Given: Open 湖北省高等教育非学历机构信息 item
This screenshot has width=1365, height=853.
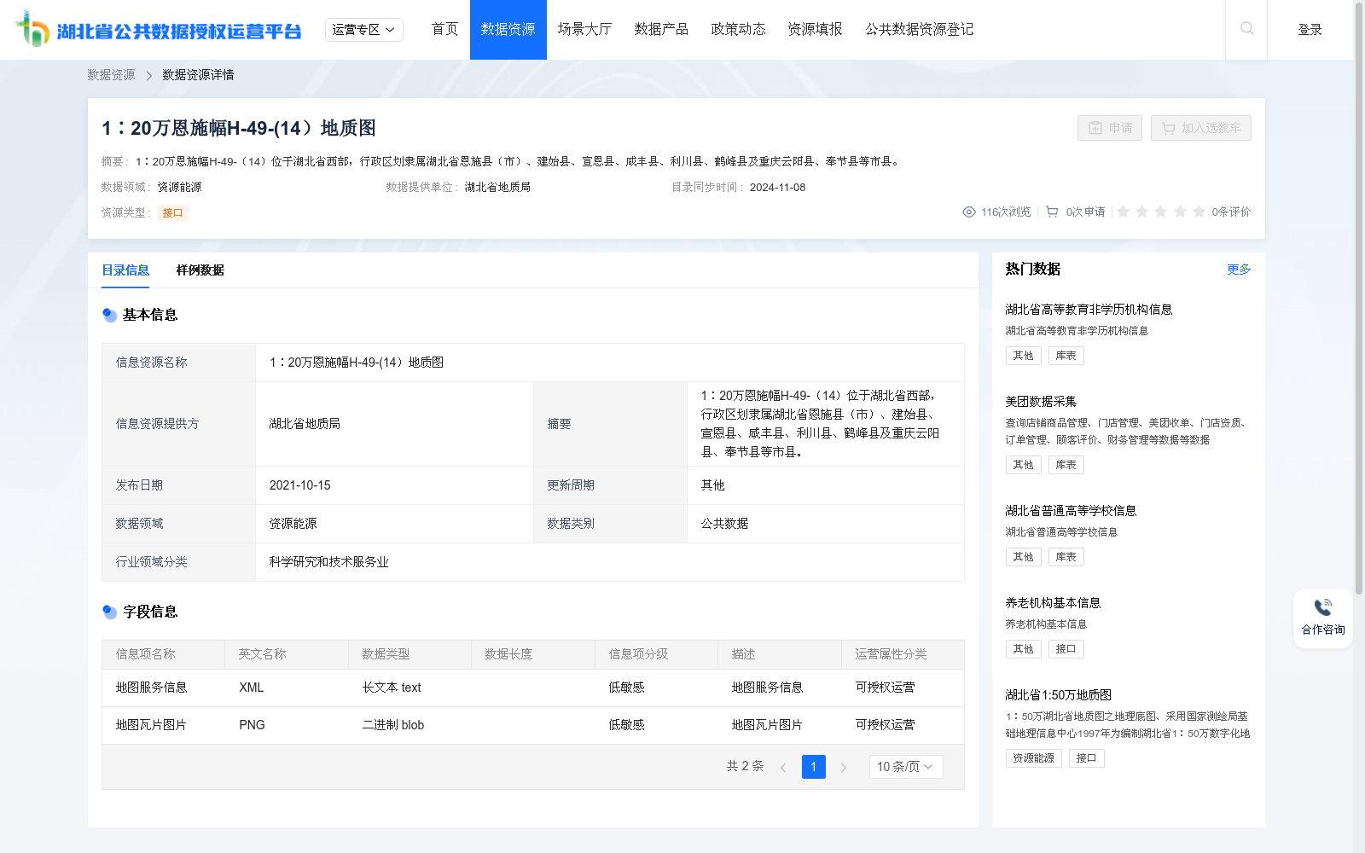Looking at the screenshot, I should point(1089,310).
